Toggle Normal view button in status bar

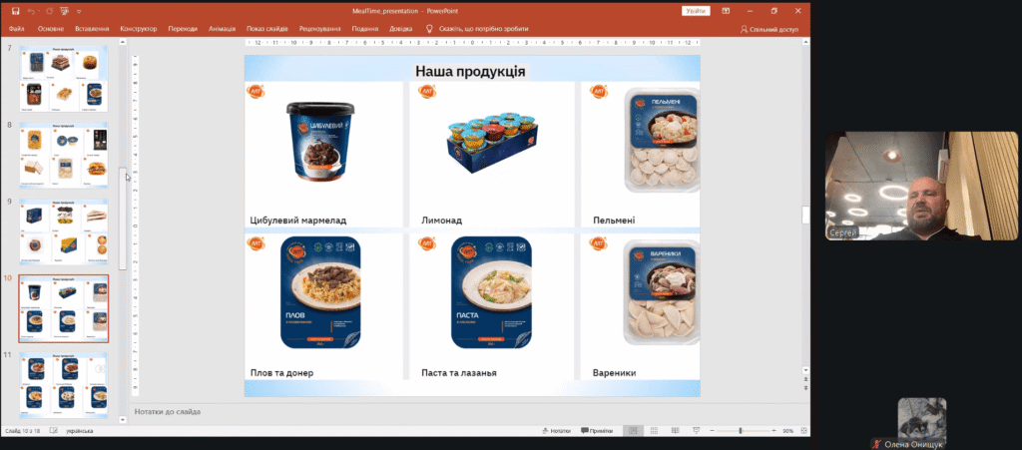(x=632, y=431)
